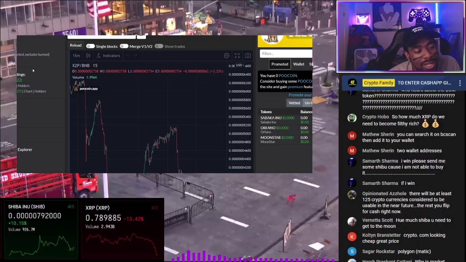466x262 pixels.
Task: Select the Vetted tab
Action: click(294, 103)
